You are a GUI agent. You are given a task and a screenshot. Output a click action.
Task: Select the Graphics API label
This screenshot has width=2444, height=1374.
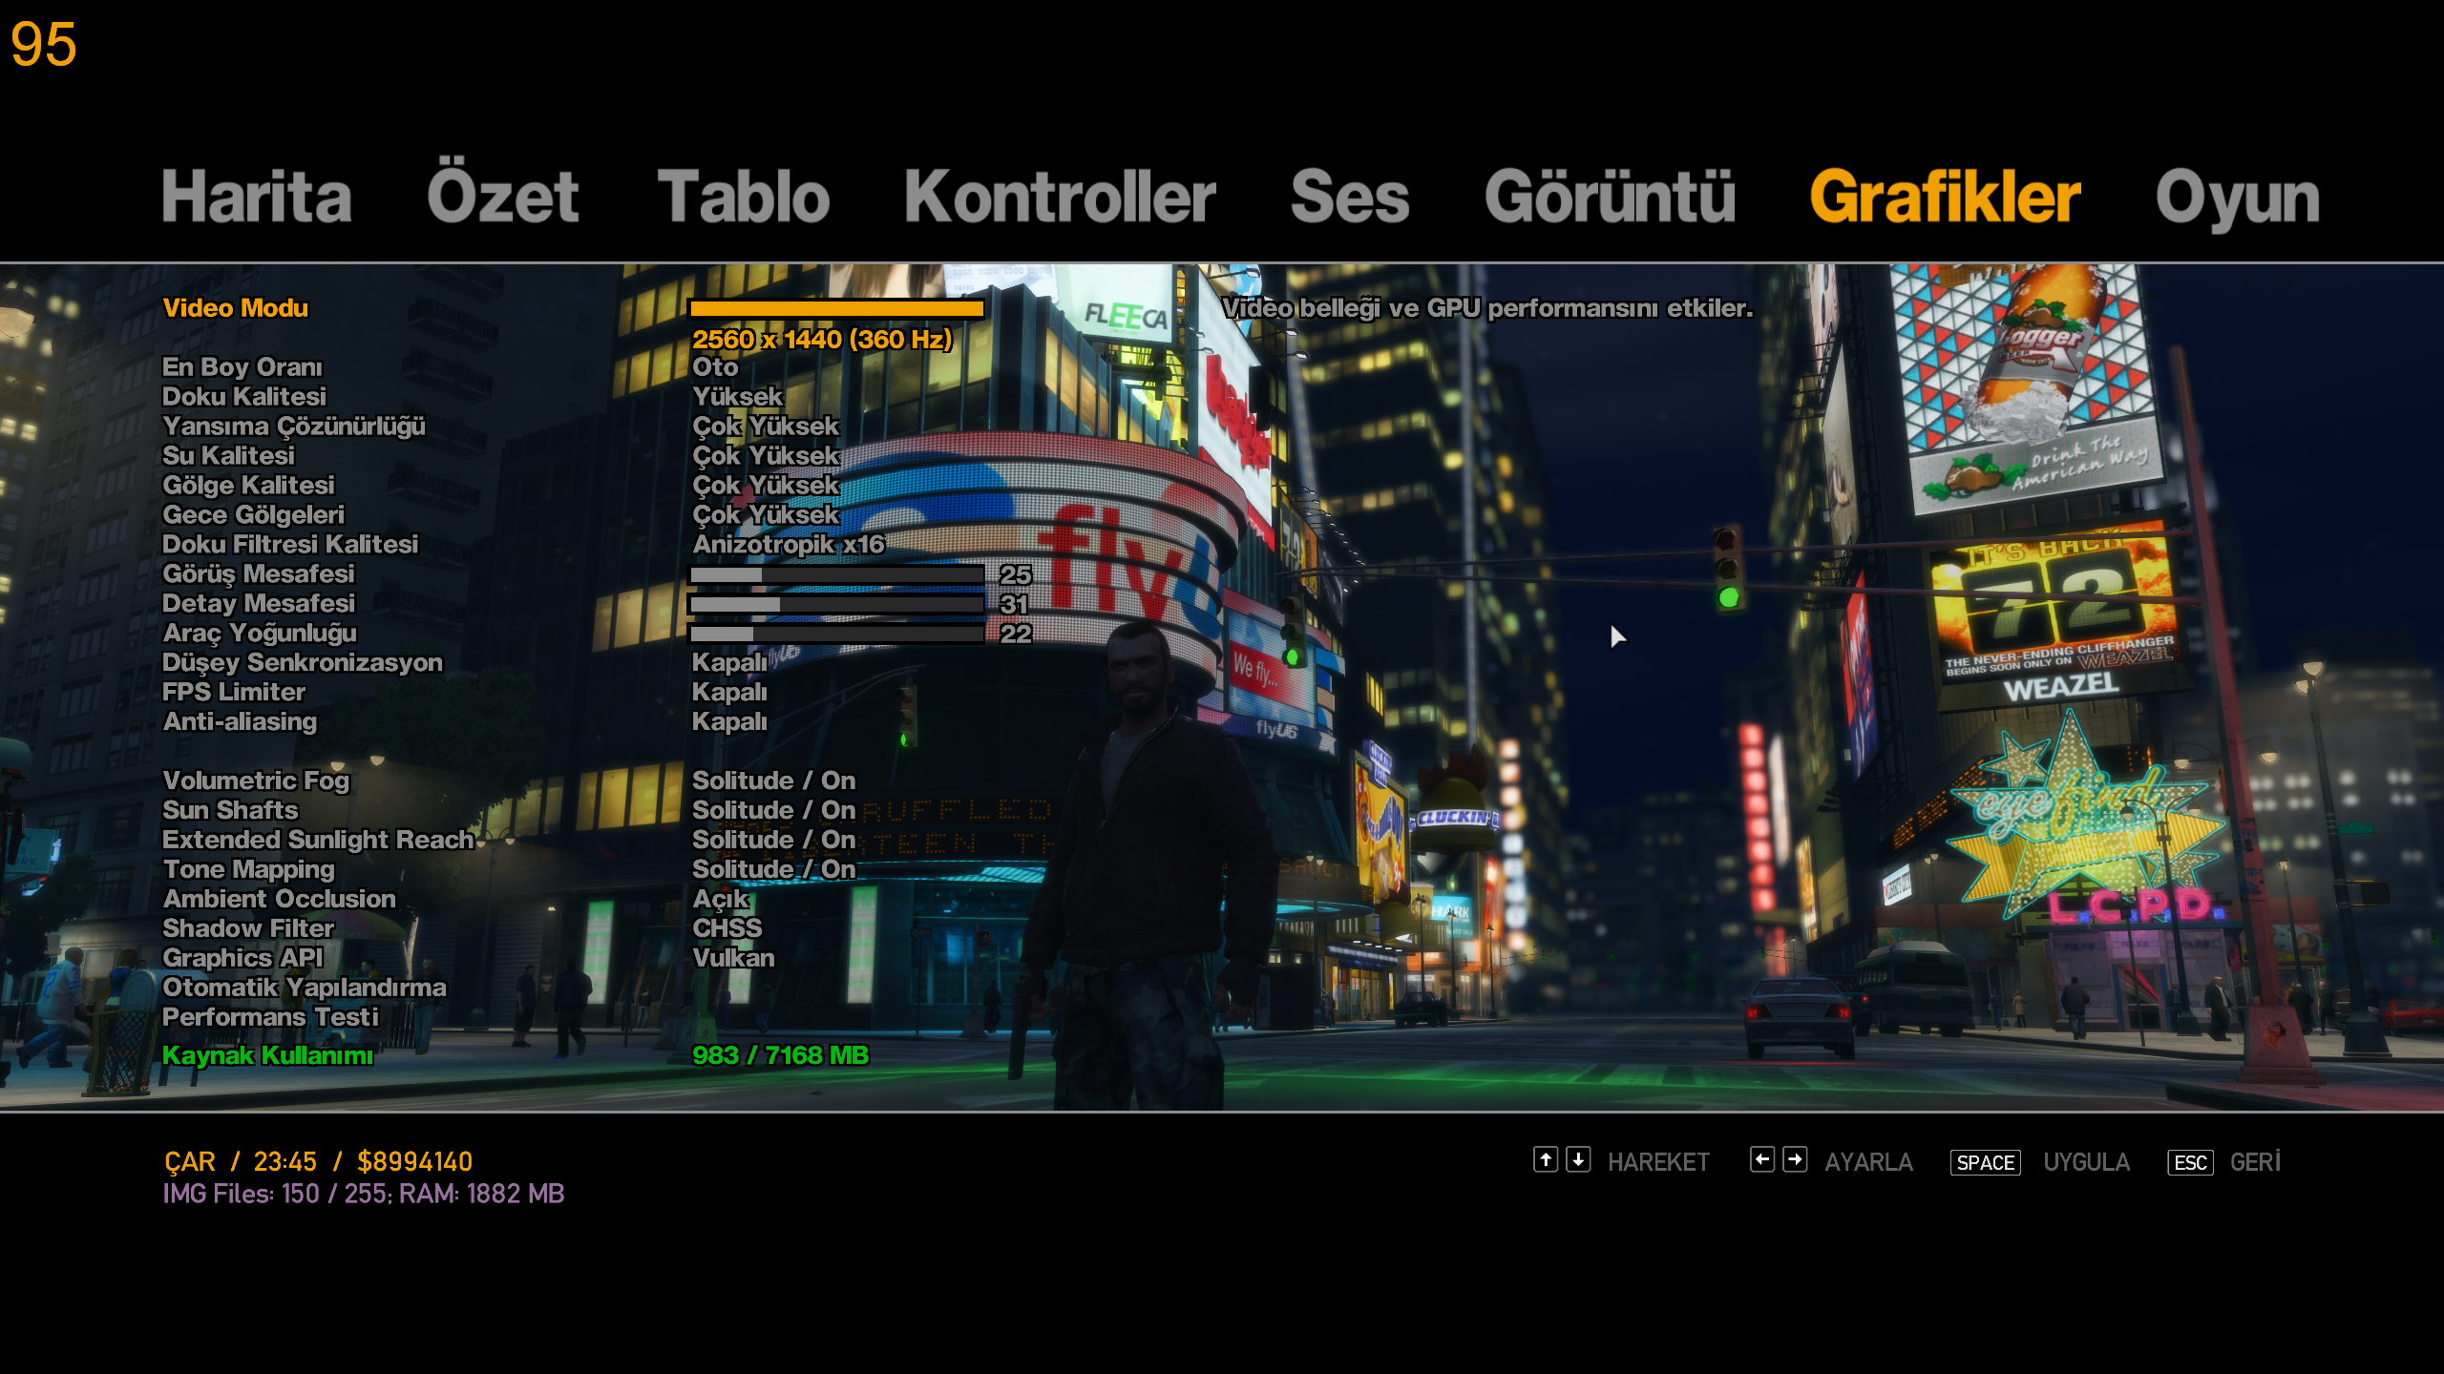tap(242, 958)
